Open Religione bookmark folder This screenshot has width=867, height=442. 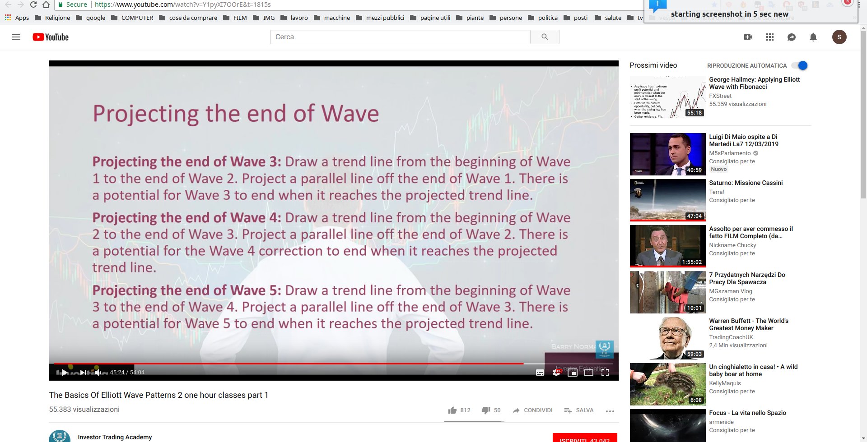(x=52, y=18)
